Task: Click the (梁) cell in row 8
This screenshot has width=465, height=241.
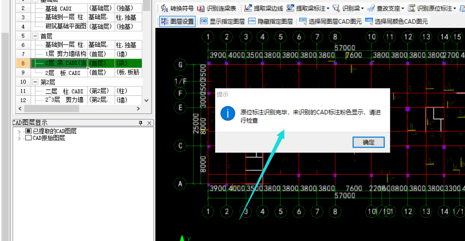Action: coord(129,63)
